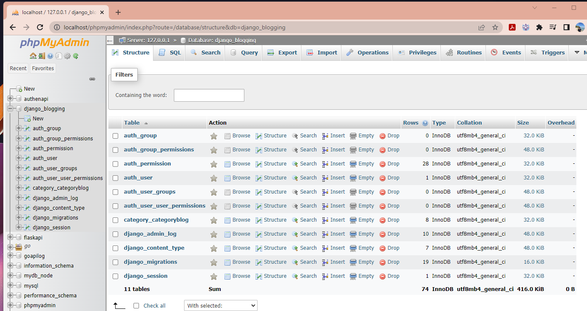Viewport: 587px width, 311px height.
Task: Click the phpMyAdmin home icon
Action: click(33, 56)
